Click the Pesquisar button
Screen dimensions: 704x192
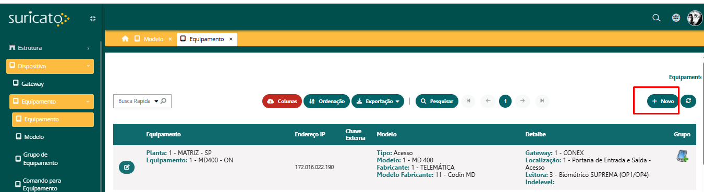(437, 101)
